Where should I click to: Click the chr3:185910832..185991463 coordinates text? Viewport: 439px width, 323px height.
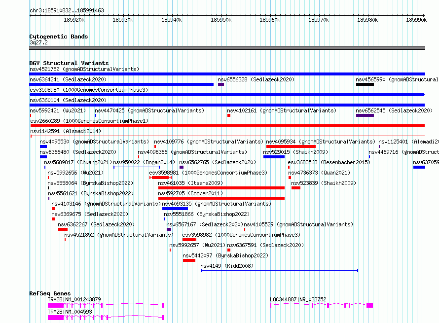(x=67, y=10)
